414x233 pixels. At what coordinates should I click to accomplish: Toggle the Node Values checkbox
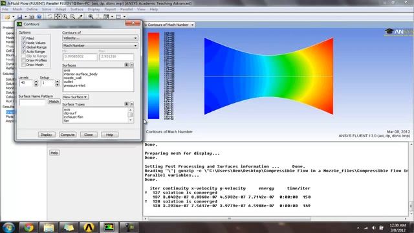23,43
